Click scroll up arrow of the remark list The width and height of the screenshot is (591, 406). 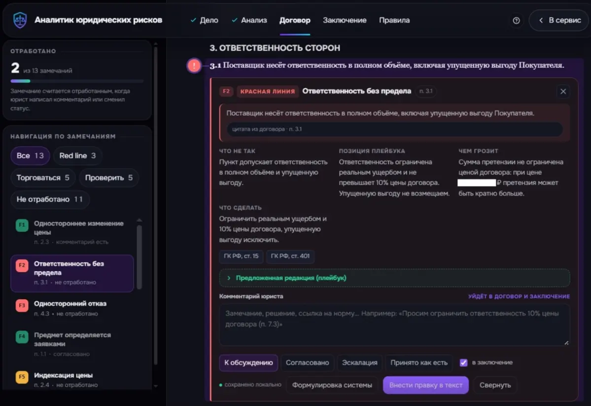[139, 220]
